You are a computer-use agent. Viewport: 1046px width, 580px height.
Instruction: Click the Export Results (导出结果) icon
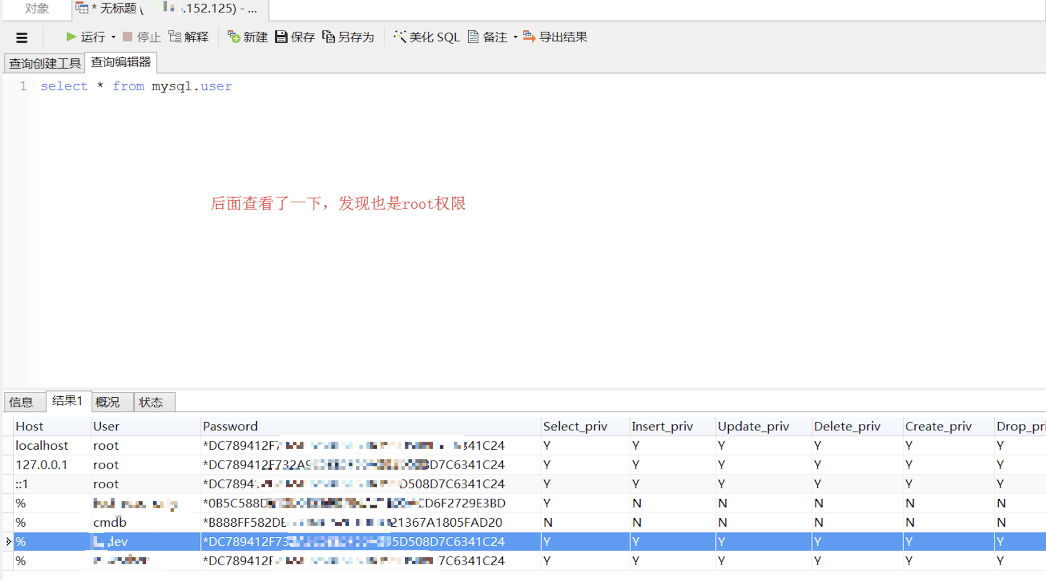click(529, 37)
